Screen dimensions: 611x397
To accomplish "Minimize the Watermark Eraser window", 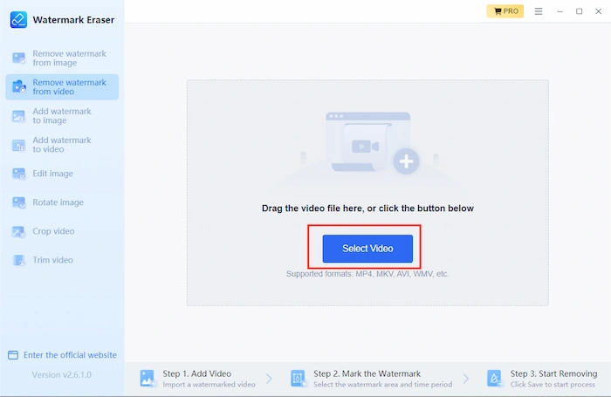I will coord(560,11).
